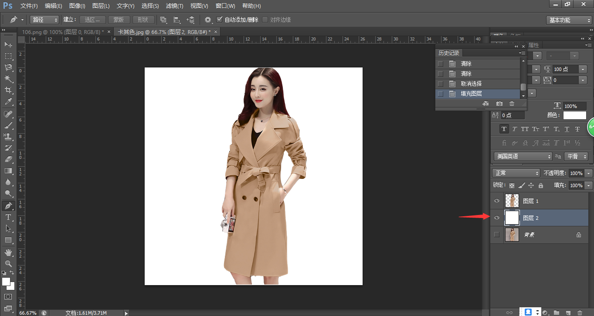Choose the Eraser tool
Viewport: 594px width, 316px height.
pos(8,159)
